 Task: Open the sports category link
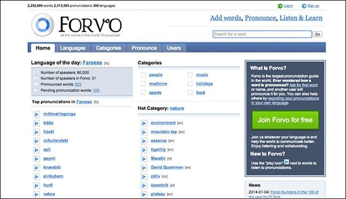click(155, 92)
